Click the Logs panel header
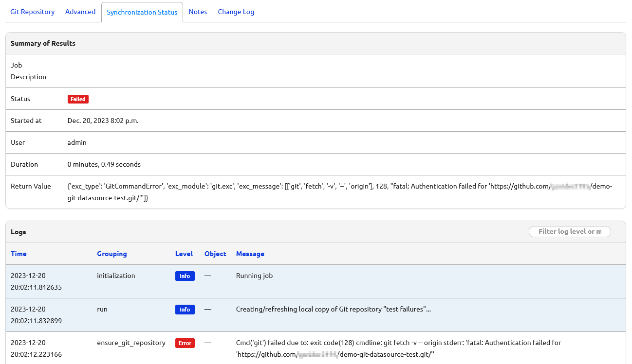This screenshot has height=364, width=632. pos(18,231)
